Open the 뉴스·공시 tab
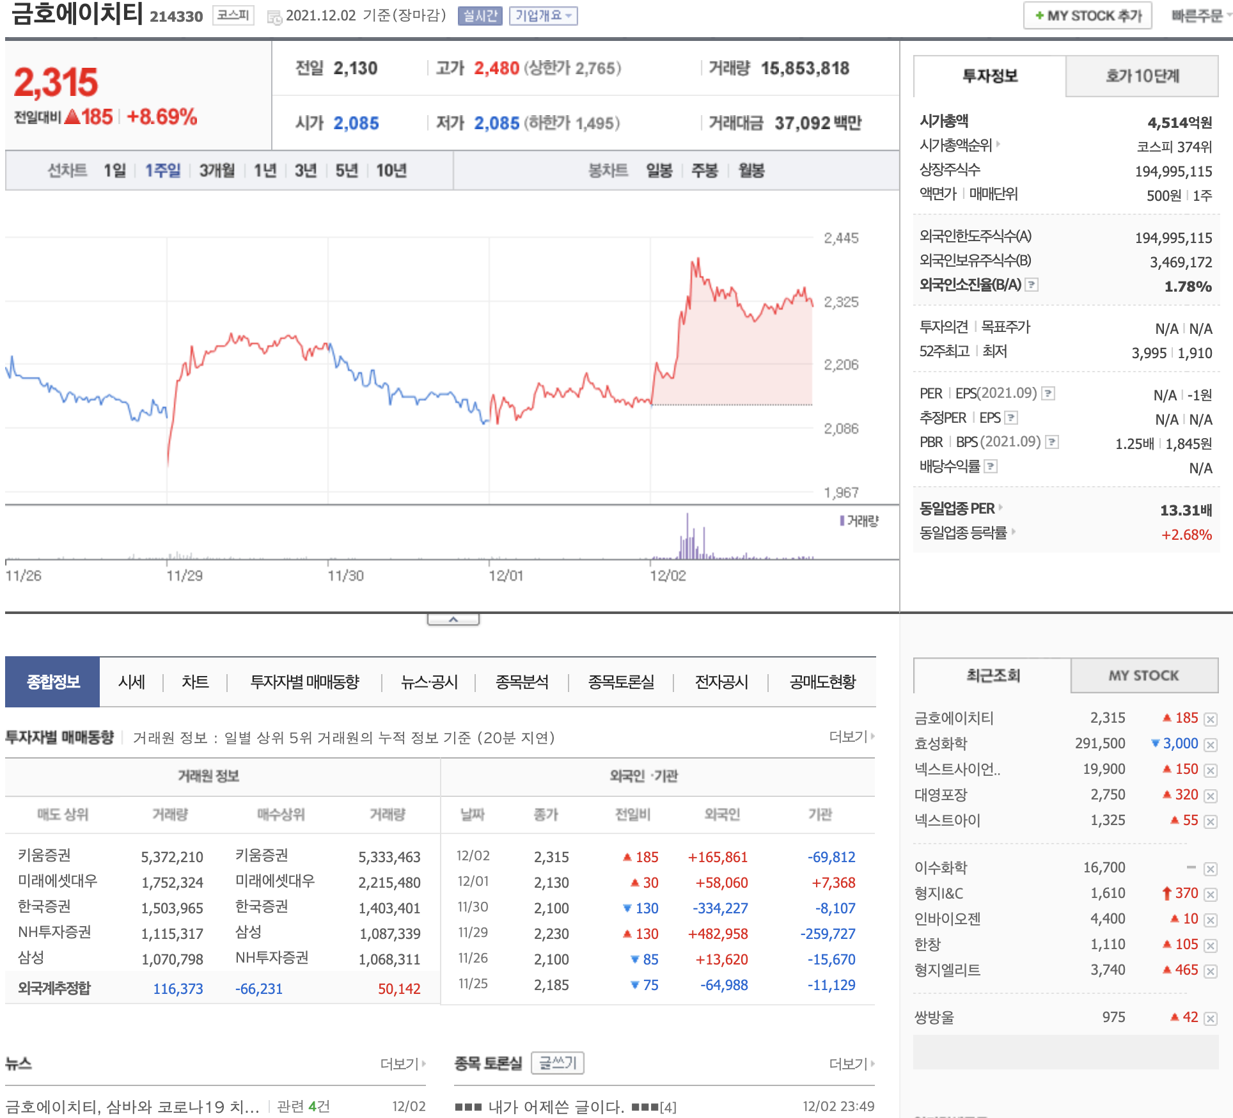Screen dimensions: 1233x1118 tap(429, 682)
